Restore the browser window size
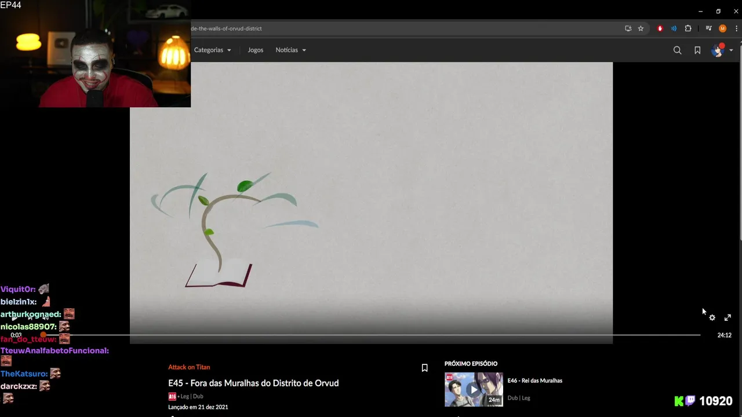This screenshot has height=417, width=742. click(x=718, y=11)
